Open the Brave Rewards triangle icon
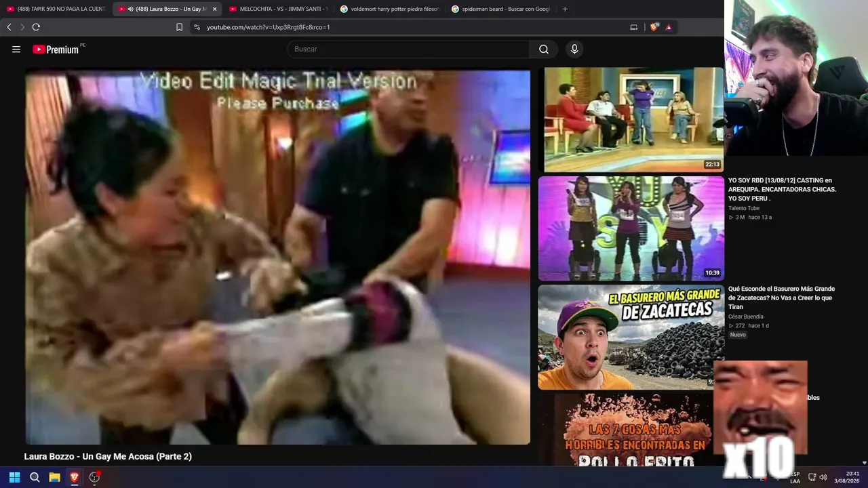 (669, 27)
